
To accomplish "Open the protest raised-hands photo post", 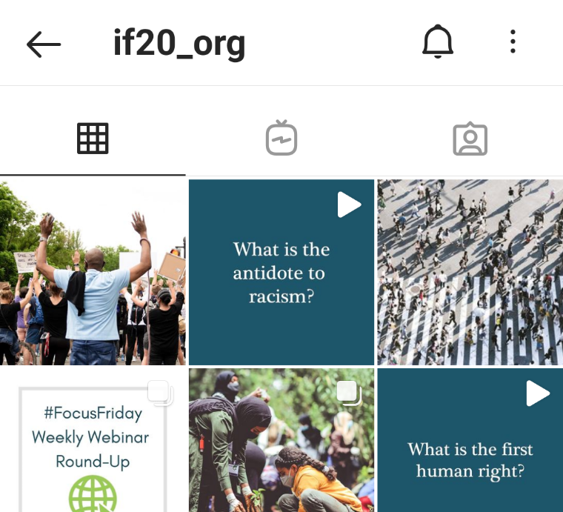I will (x=93, y=272).
